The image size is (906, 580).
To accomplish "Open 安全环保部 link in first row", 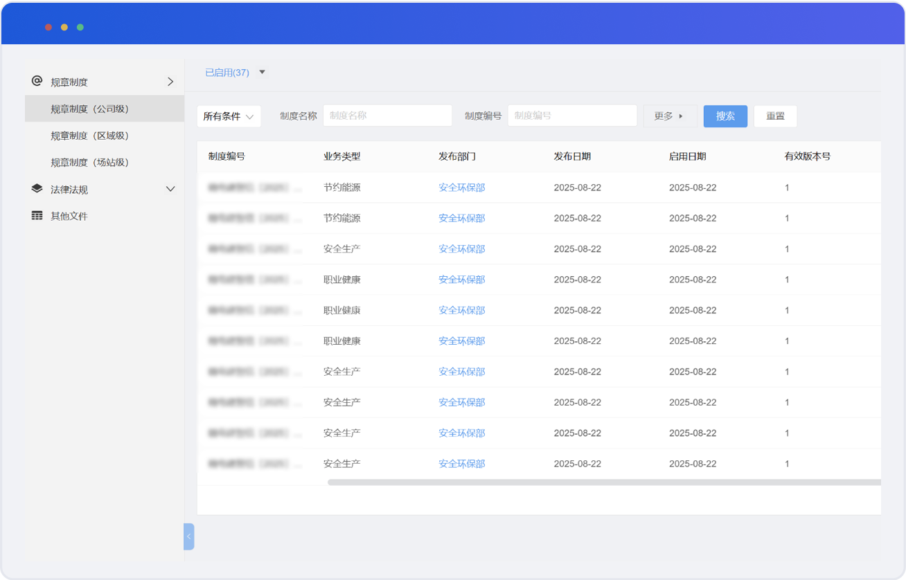I will (461, 188).
